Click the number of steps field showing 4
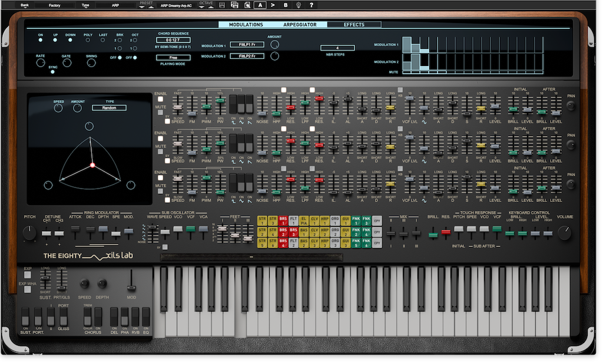603x363 pixels. pyautogui.click(x=337, y=48)
